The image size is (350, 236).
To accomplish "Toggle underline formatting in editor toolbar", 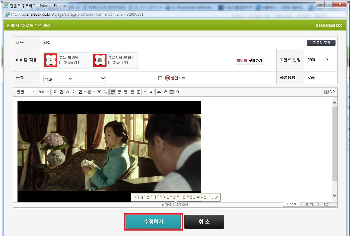I will click(61, 92).
